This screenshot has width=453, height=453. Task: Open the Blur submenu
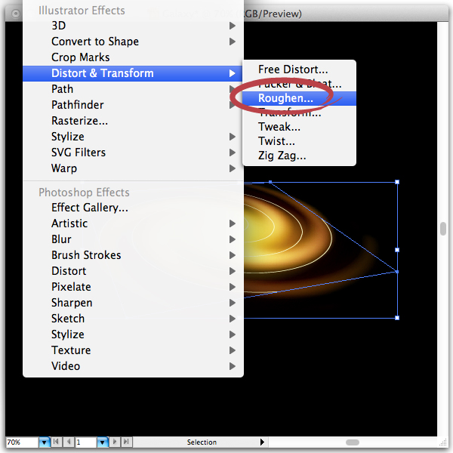click(x=133, y=239)
